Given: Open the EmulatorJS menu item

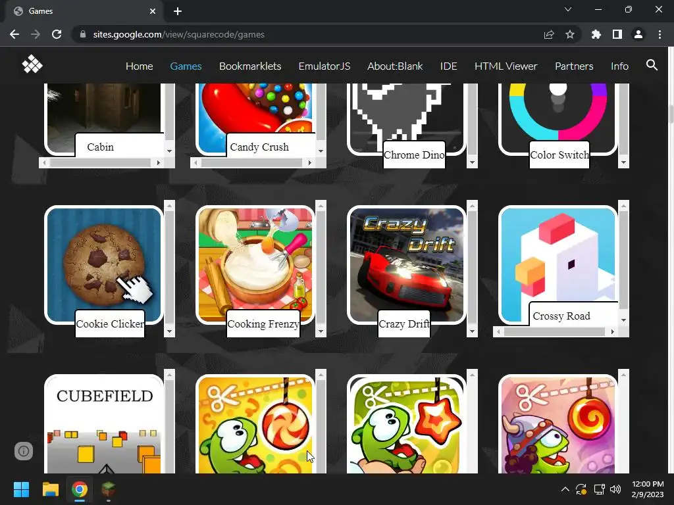Looking at the screenshot, I should point(324,66).
